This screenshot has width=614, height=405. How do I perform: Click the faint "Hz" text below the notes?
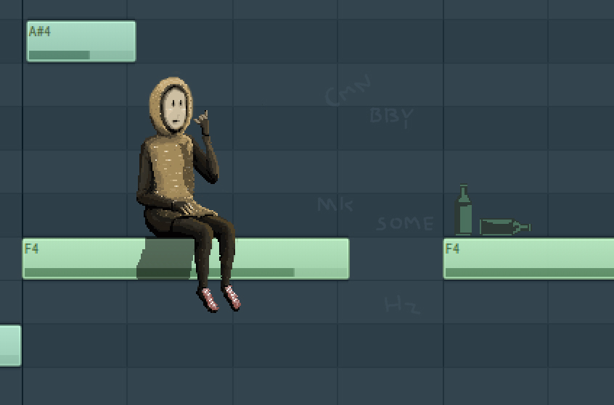click(x=402, y=305)
